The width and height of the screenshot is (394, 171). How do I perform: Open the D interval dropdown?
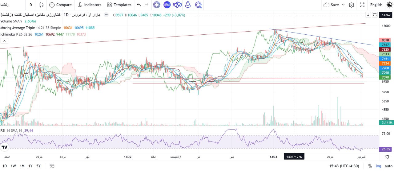point(30,5)
